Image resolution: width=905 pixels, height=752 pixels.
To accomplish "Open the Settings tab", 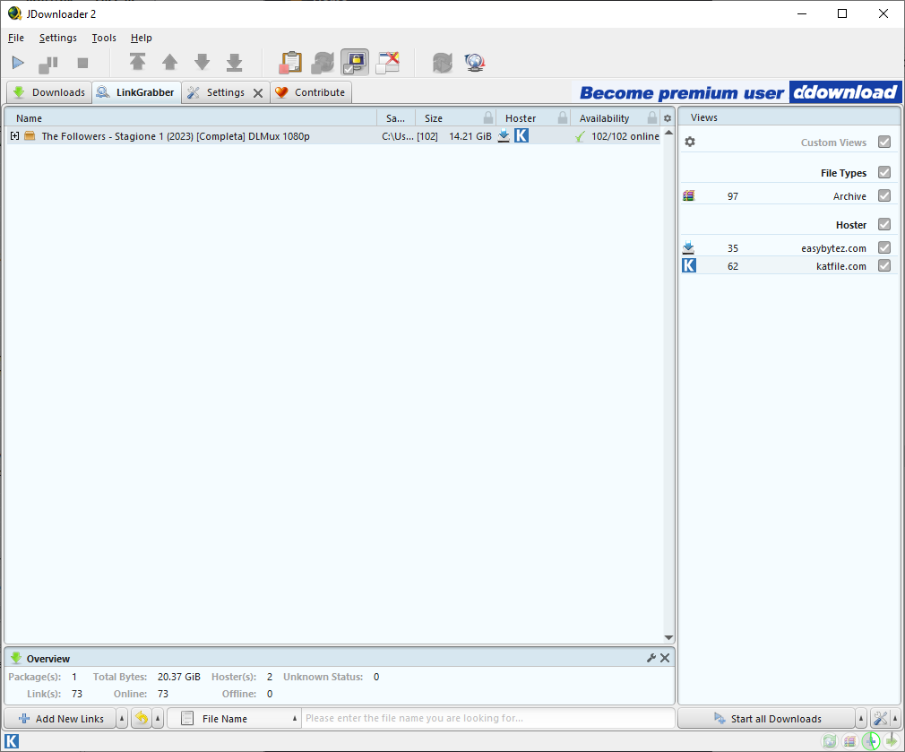I will click(x=217, y=92).
